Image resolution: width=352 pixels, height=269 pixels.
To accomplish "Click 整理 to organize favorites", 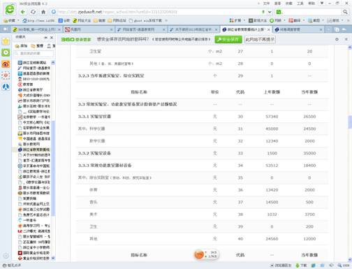I will pyautogui.click(x=37, y=46).
